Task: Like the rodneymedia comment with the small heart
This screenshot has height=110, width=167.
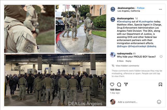Action: 161,57
